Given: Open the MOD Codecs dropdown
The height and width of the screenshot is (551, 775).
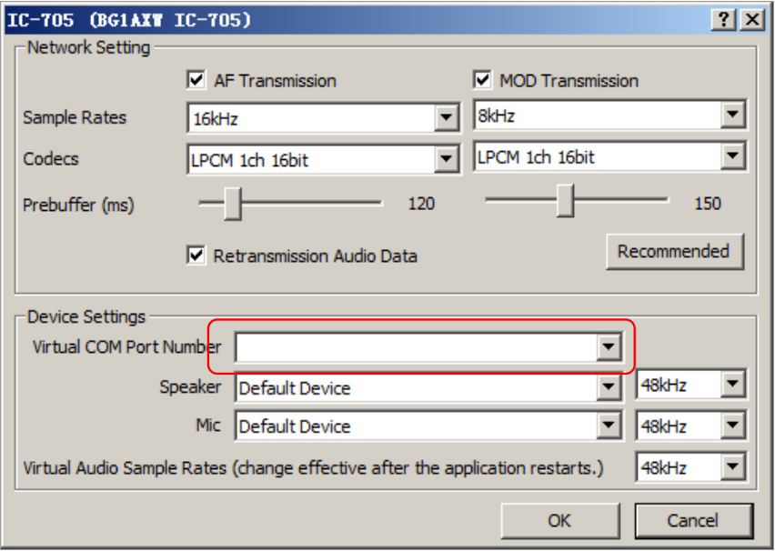Looking at the screenshot, I should 610,156.
